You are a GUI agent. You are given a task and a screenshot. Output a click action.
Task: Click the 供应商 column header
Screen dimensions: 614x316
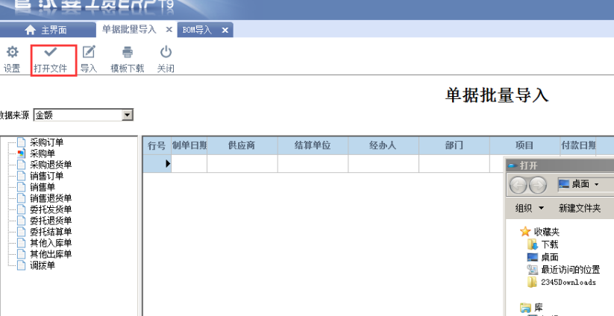242,145
